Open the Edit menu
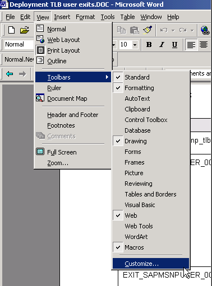The height and width of the screenshot is (286, 212). [25, 17]
